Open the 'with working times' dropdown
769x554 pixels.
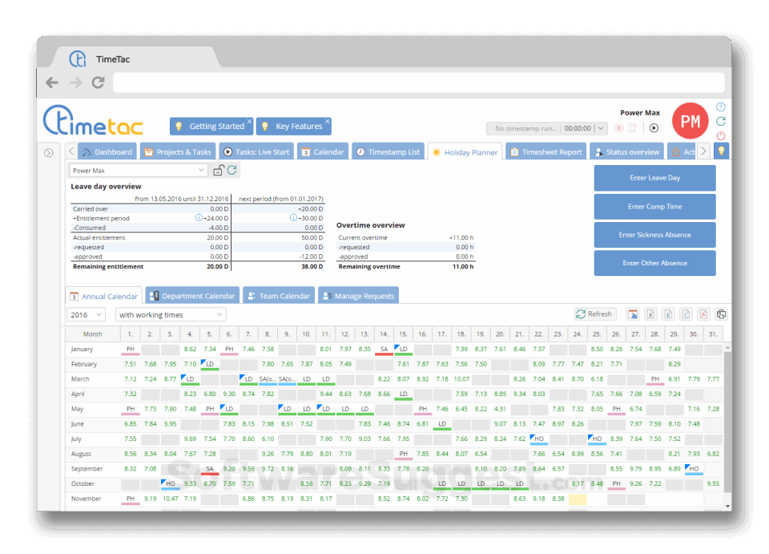170,314
